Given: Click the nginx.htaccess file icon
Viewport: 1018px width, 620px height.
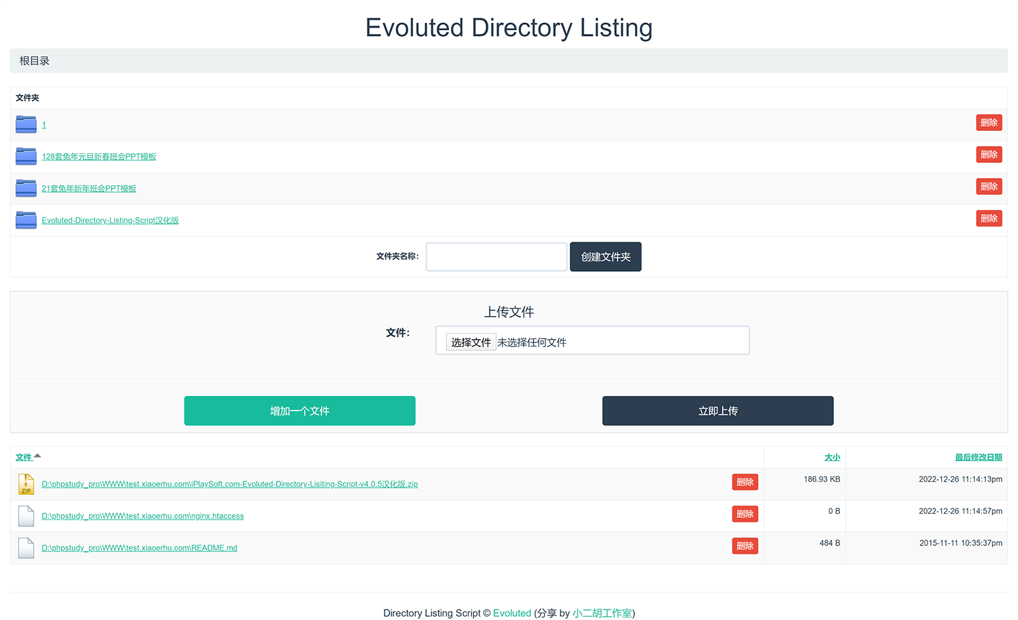Looking at the screenshot, I should 26,516.
